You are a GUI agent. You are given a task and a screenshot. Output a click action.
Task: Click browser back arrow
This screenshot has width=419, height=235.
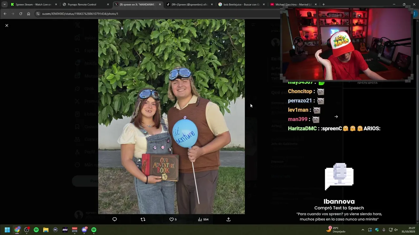(5, 14)
